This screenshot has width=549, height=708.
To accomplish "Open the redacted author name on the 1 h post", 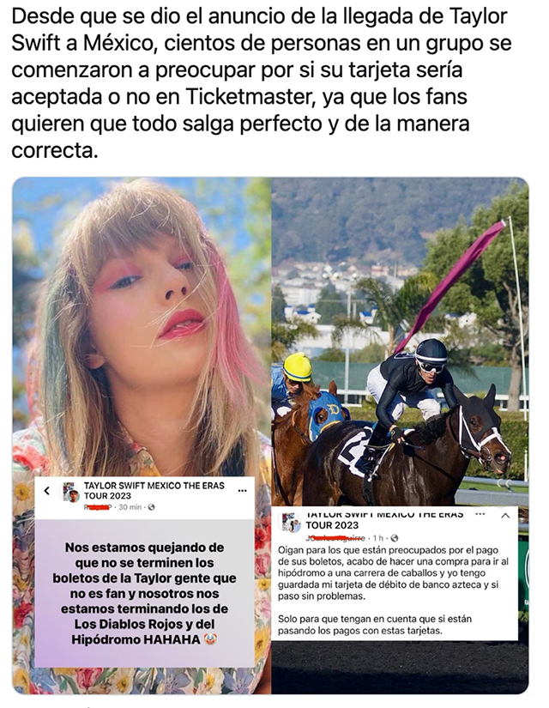I will 335,538.
